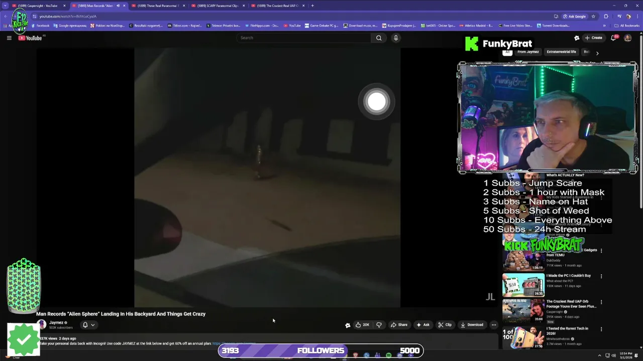643x361 pixels.
Task: Click the video title text
Action: [x=121, y=314]
